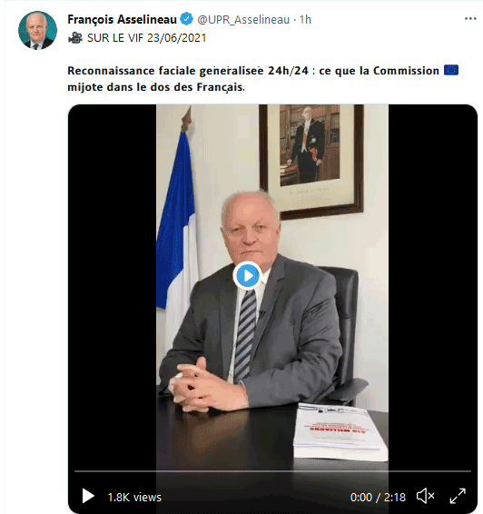Image resolution: width=483 pixels, height=514 pixels.
Task: Unmute the video using the speaker icon
Action: 425,496
